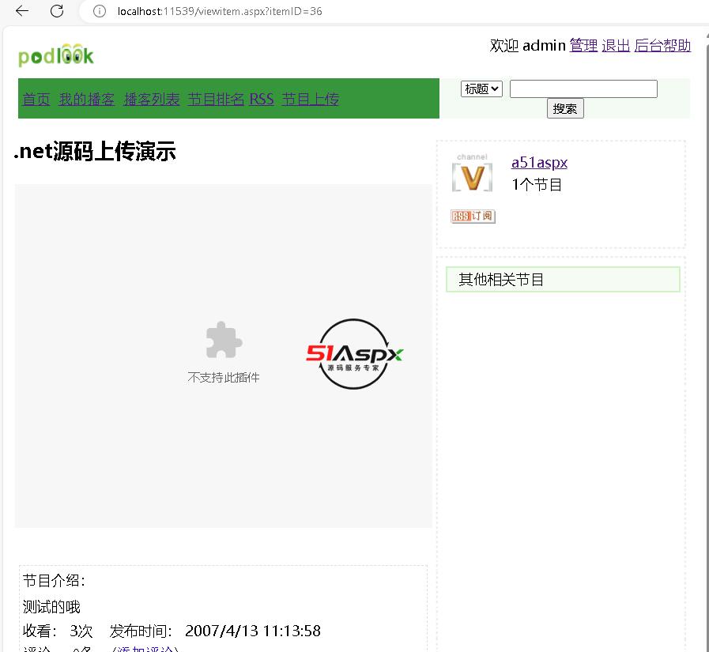709x652 pixels.
Task: Open 我的播客 in the navigation
Action: tap(86, 99)
